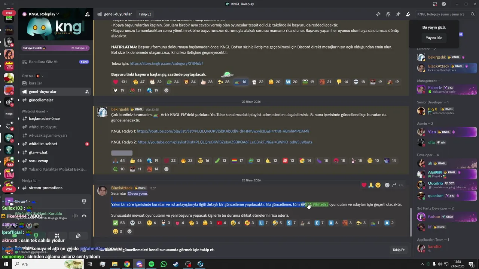The height and width of the screenshot is (269, 479).
Task: Click the forward arrow icon on BlackAttack message
Action: tap(394, 185)
